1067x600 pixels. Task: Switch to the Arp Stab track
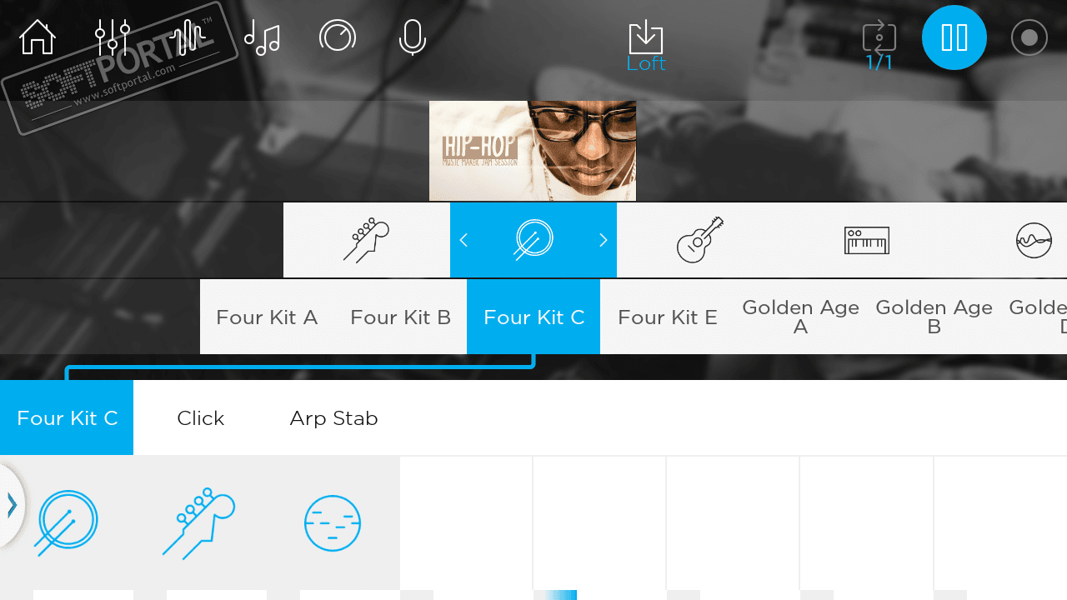click(x=333, y=417)
